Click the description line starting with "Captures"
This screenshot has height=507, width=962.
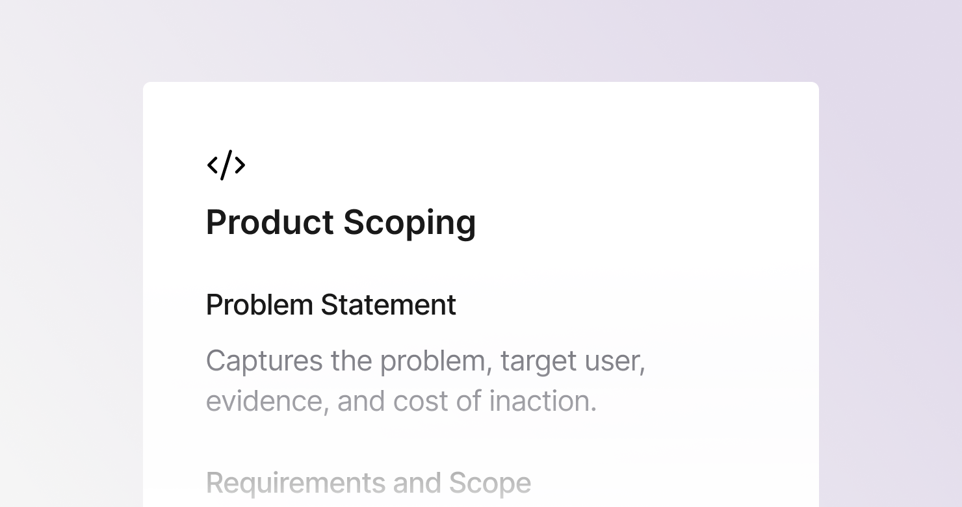(426, 361)
